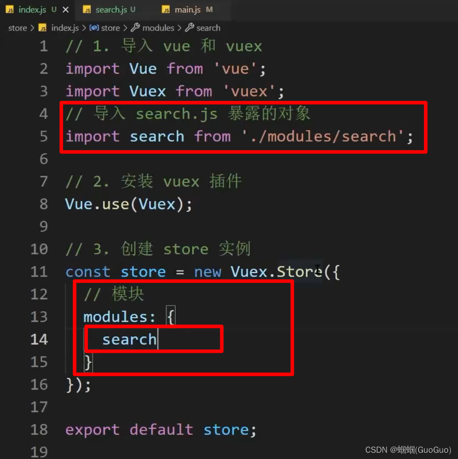Click the chevron after 'store' folder breadcrumb
This screenshot has width=458, height=459.
point(32,28)
